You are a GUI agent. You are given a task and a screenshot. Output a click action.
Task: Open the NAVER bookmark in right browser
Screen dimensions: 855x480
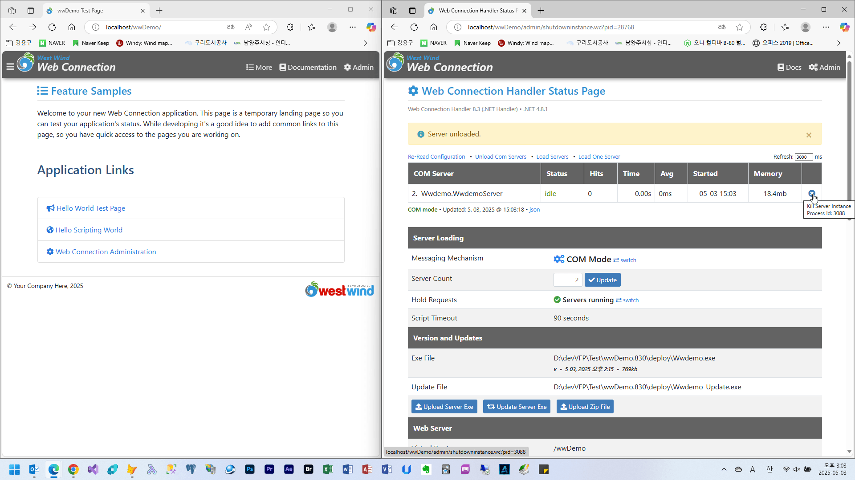coord(433,43)
